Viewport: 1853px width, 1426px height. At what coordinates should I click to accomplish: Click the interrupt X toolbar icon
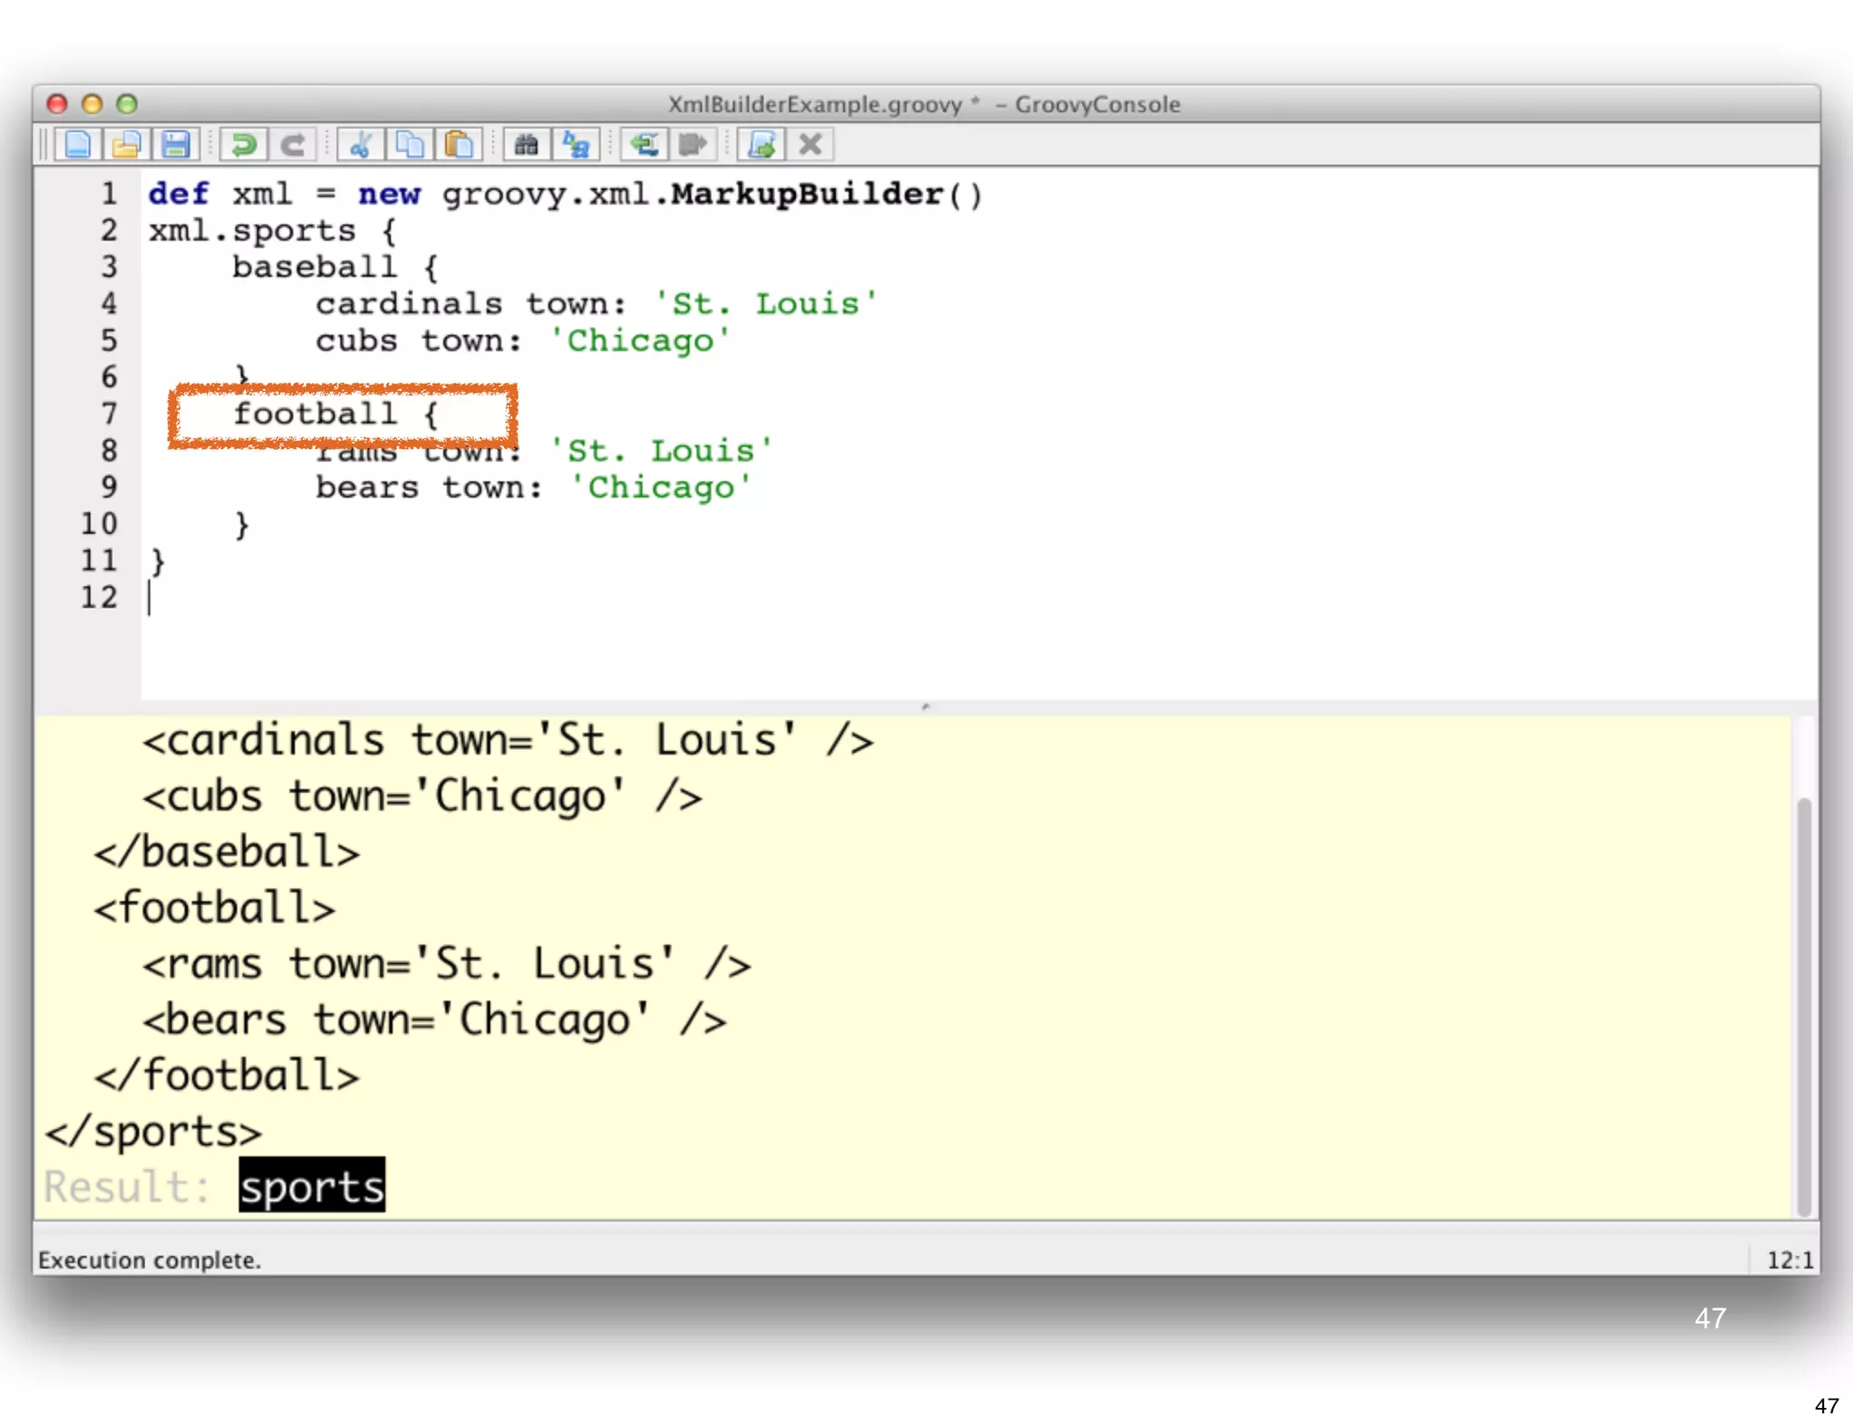pyautogui.click(x=811, y=145)
